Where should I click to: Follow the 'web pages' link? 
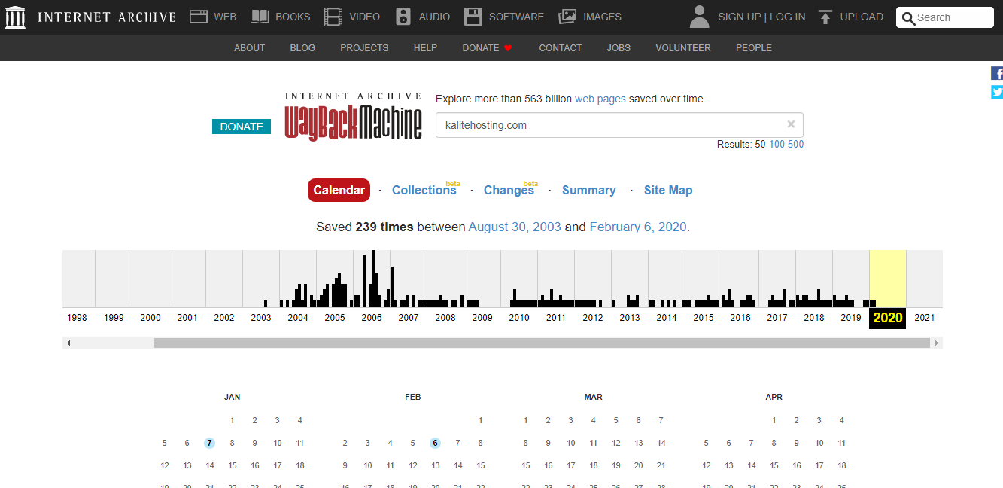[600, 99]
